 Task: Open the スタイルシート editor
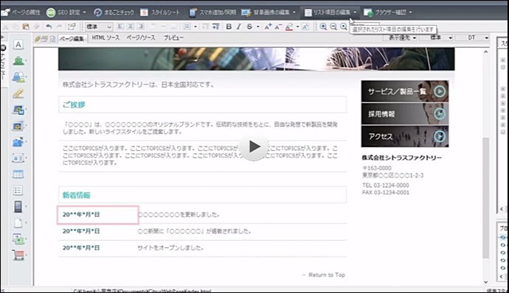coord(160,13)
